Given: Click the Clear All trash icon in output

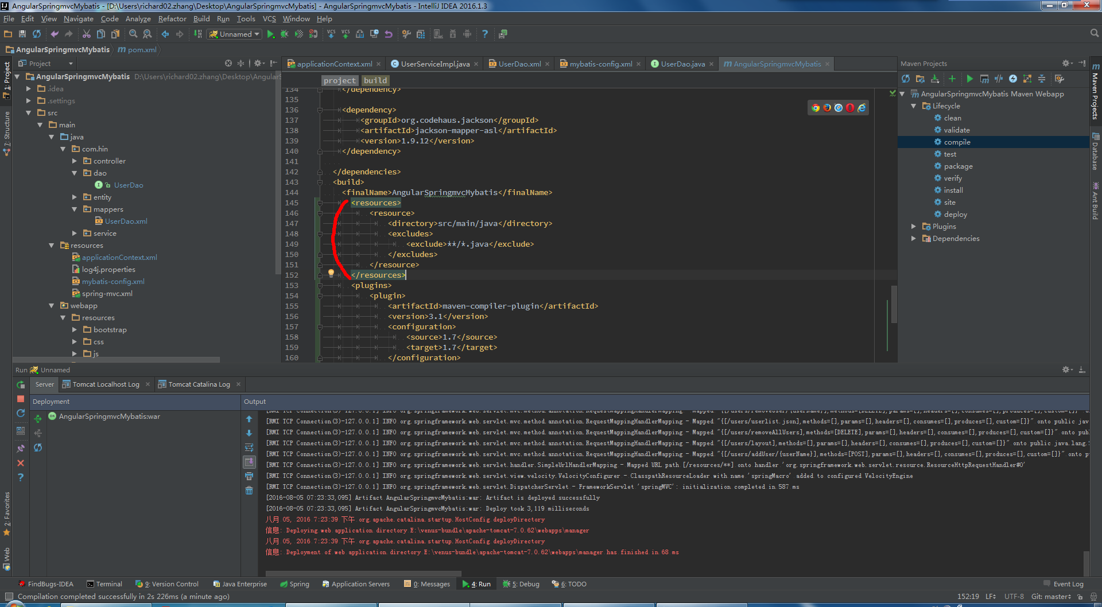Looking at the screenshot, I should point(249,491).
